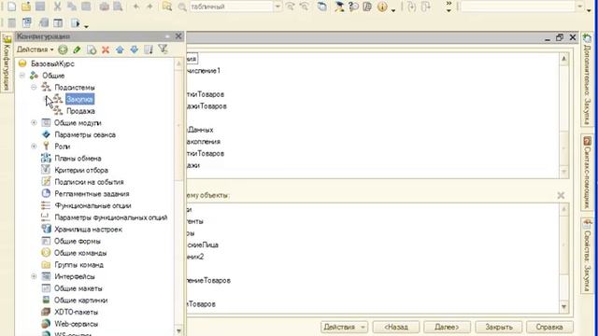Click the Start debugging icon in second toolbar

[76, 23]
